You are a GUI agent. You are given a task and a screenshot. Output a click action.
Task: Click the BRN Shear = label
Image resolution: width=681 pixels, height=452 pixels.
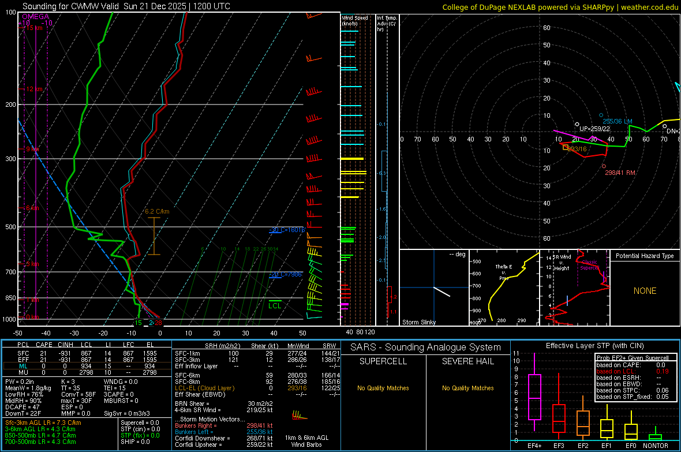[x=192, y=404]
